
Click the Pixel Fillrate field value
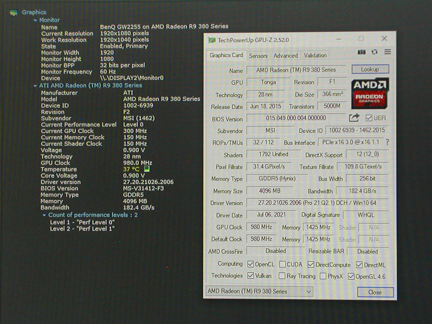tap(269, 166)
